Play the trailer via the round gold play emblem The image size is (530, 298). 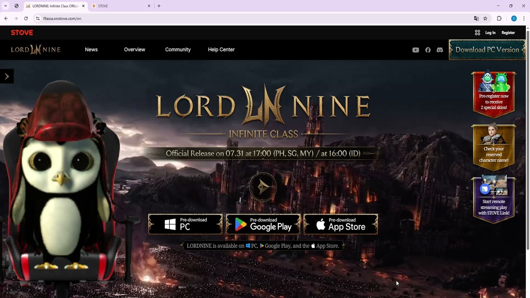(263, 187)
